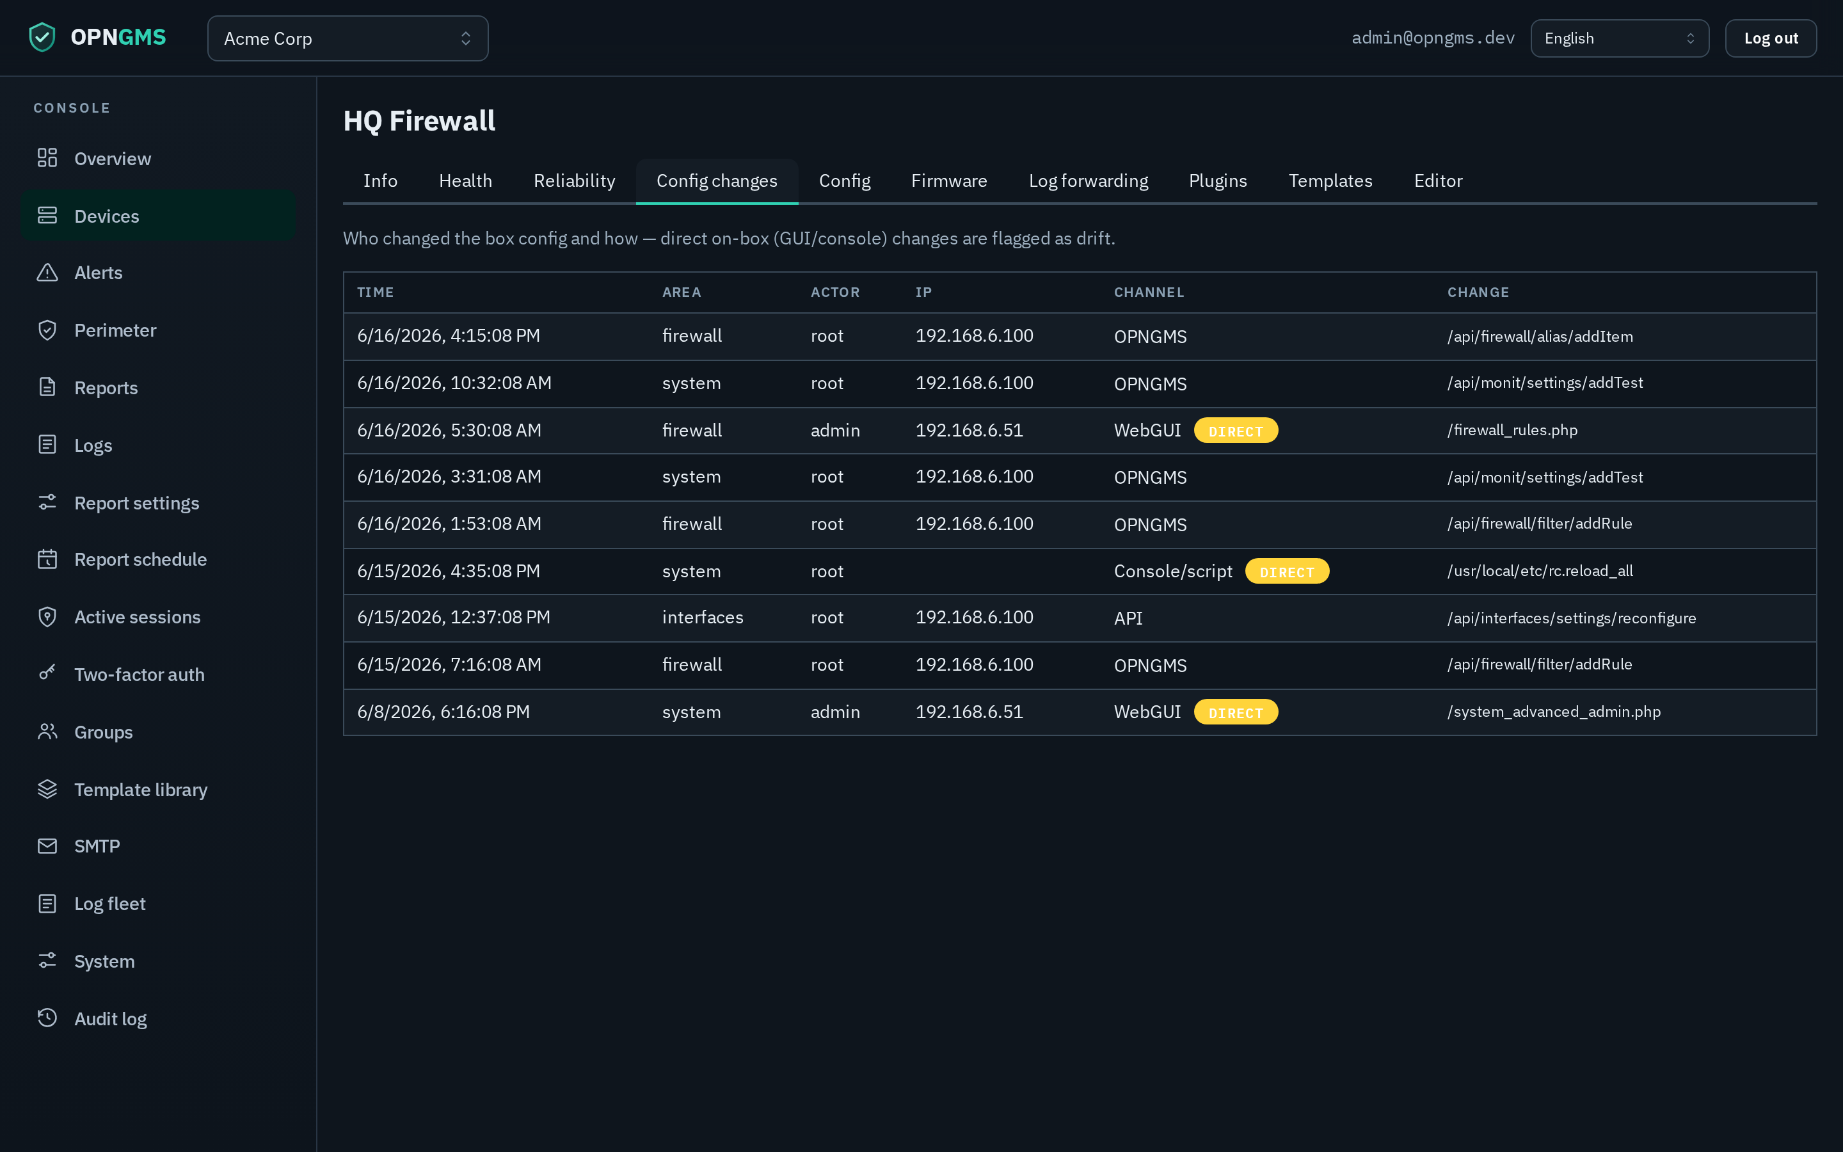Click the Two-factor auth key icon
Screen dimensions: 1843x1152
click(47, 673)
